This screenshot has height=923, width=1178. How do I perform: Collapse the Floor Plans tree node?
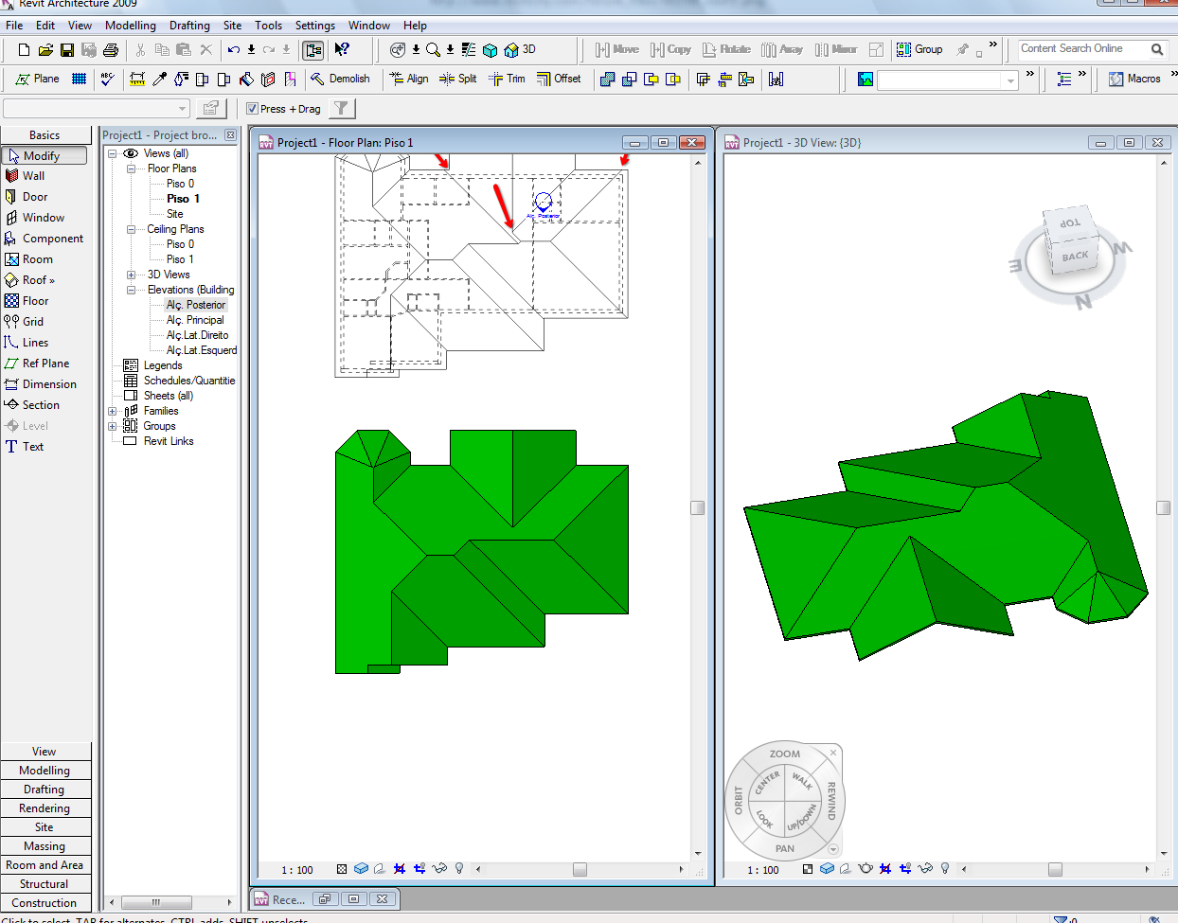[x=132, y=169]
